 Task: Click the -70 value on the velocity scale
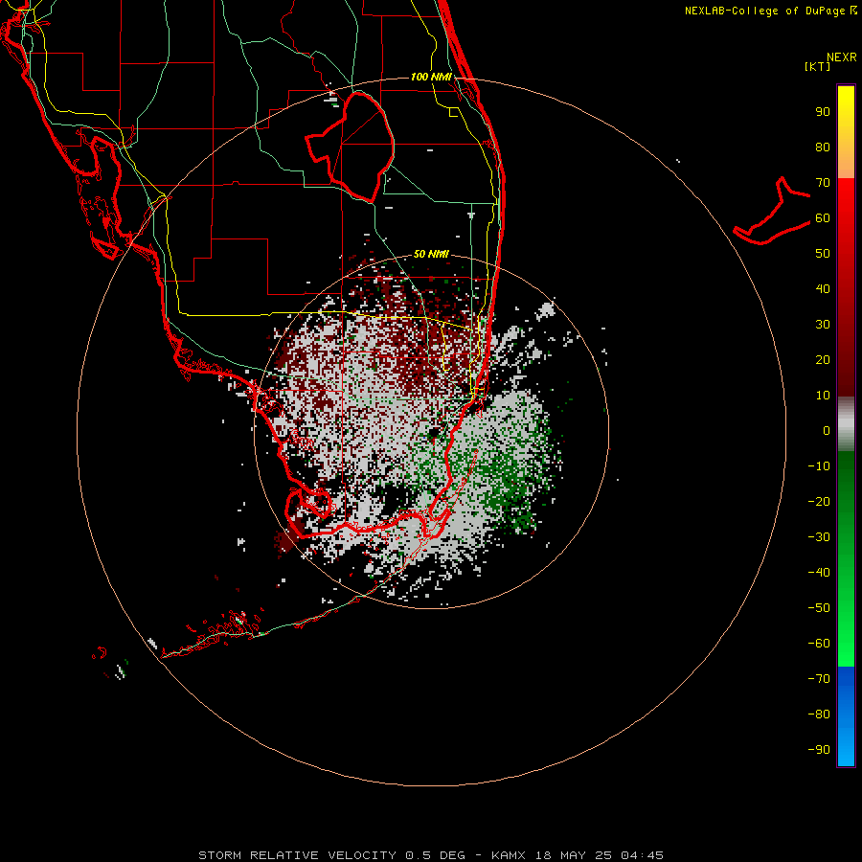819,678
